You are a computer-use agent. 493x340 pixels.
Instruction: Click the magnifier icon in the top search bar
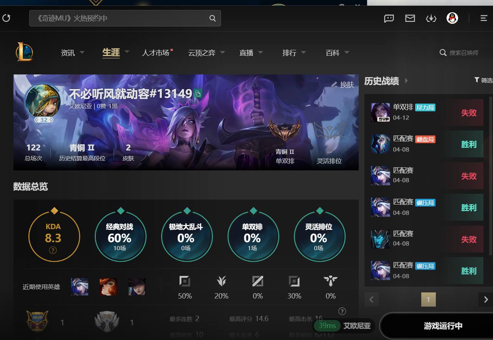pos(212,18)
